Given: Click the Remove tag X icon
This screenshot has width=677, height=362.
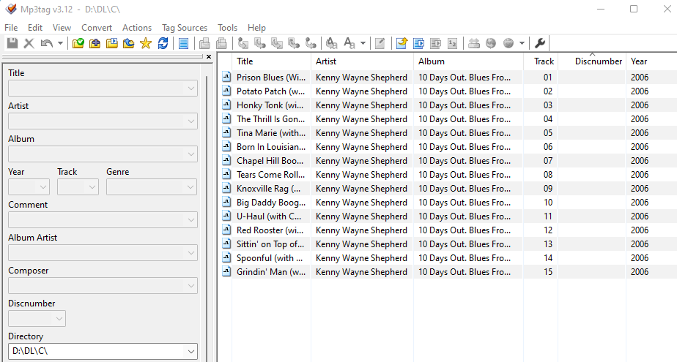Looking at the screenshot, I should (29, 43).
